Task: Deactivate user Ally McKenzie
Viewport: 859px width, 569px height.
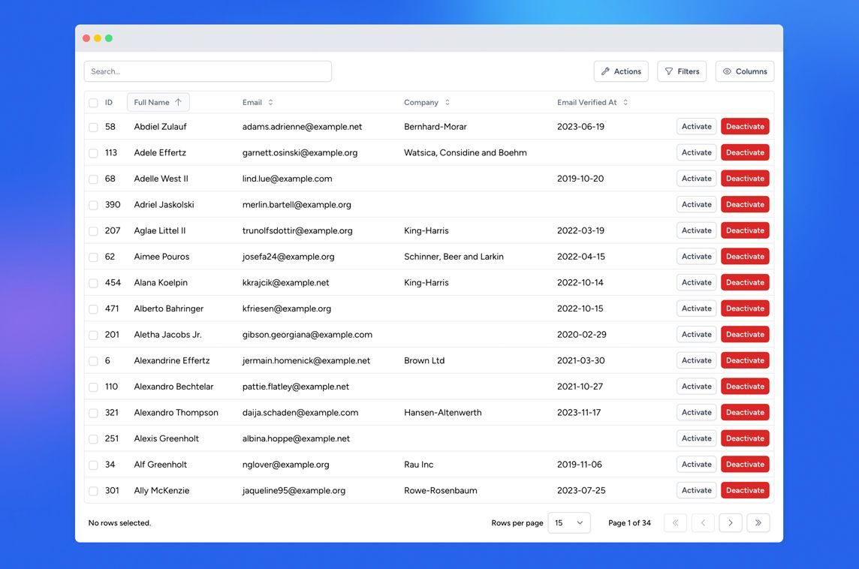Action: [x=745, y=491]
